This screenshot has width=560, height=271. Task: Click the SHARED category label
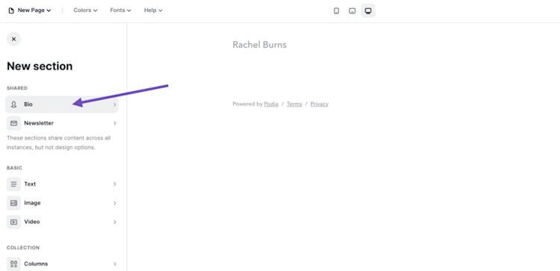(x=16, y=88)
